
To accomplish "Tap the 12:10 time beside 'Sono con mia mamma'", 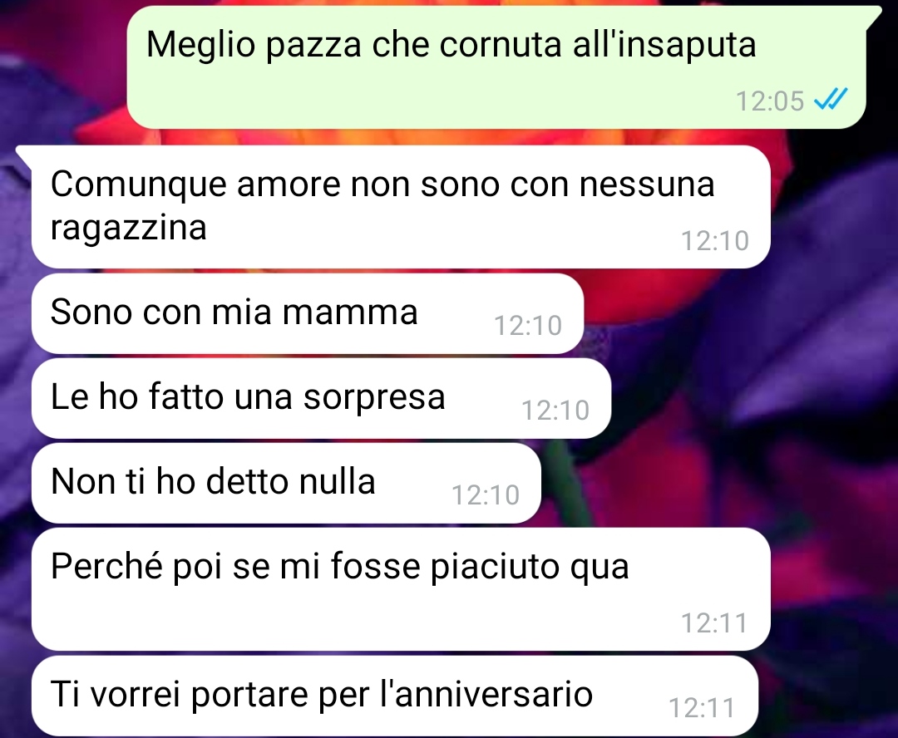I will click(527, 326).
